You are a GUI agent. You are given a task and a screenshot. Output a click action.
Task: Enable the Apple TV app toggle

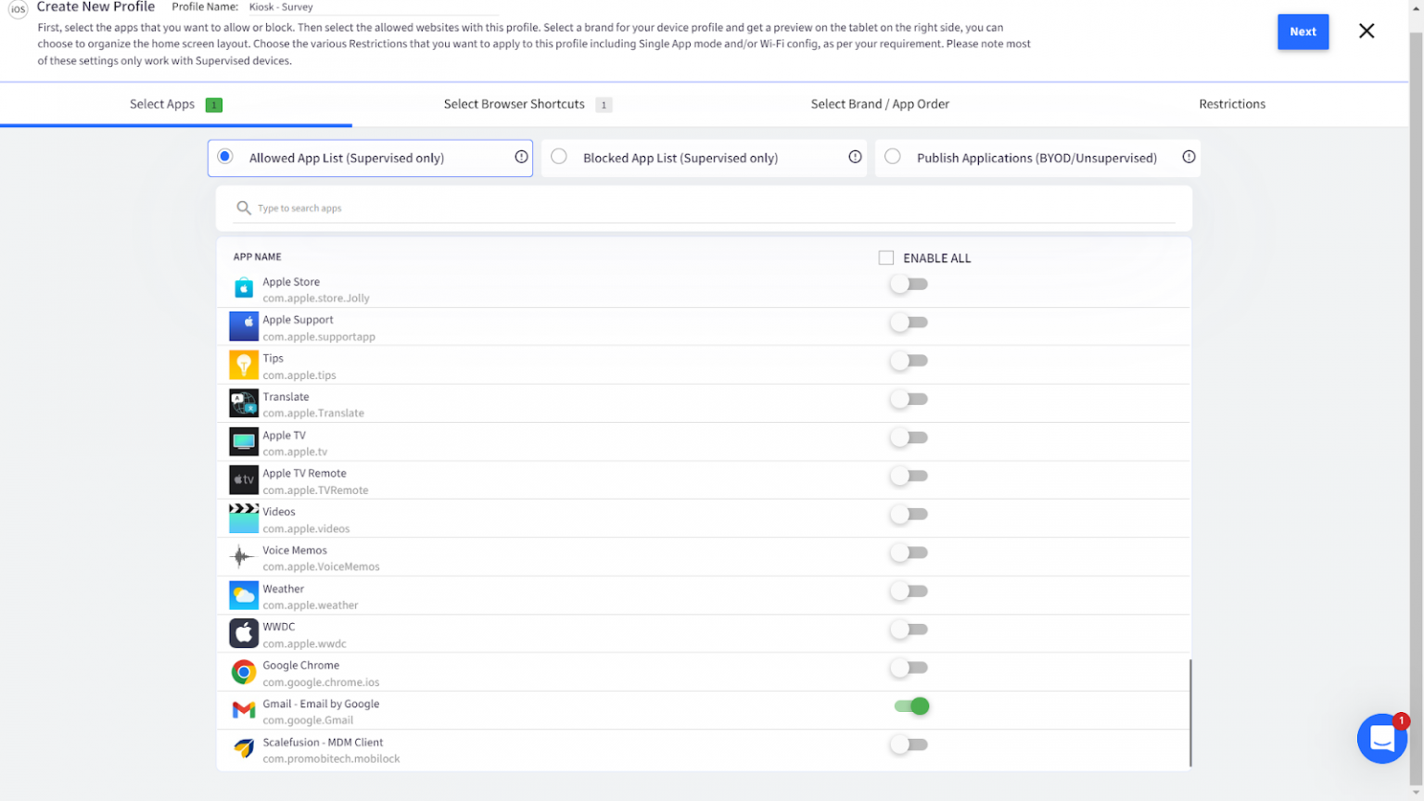coord(909,438)
